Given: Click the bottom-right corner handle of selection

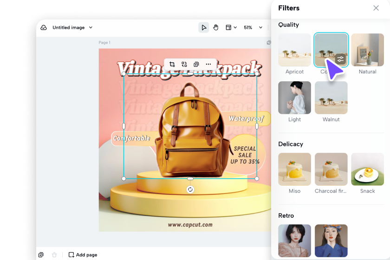Looking at the screenshot, I should click(257, 179).
